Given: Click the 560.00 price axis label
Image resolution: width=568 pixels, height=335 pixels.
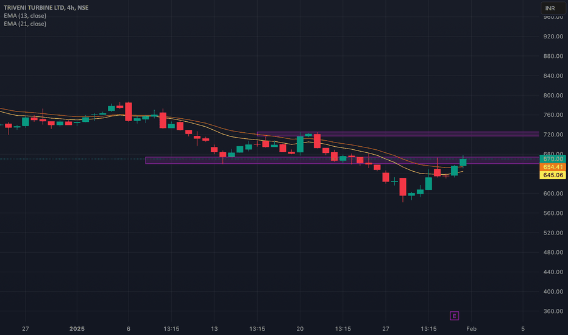Looking at the screenshot, I should click(x=553, y=213).
